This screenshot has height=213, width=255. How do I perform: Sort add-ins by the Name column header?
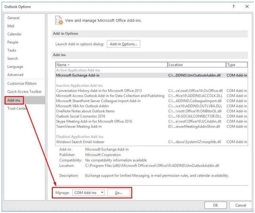click(111, 65)
